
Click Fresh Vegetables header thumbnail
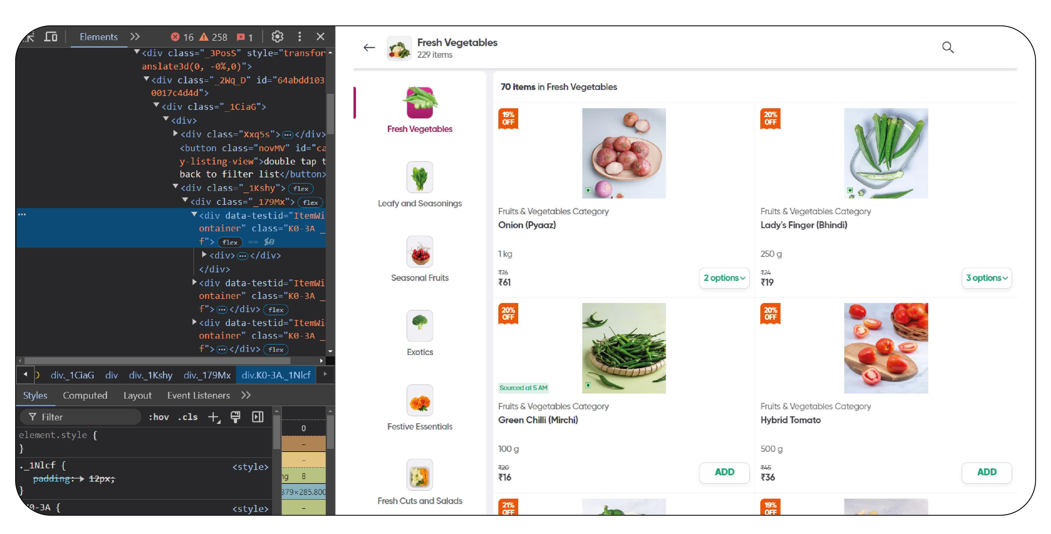(x=399, y=48)
